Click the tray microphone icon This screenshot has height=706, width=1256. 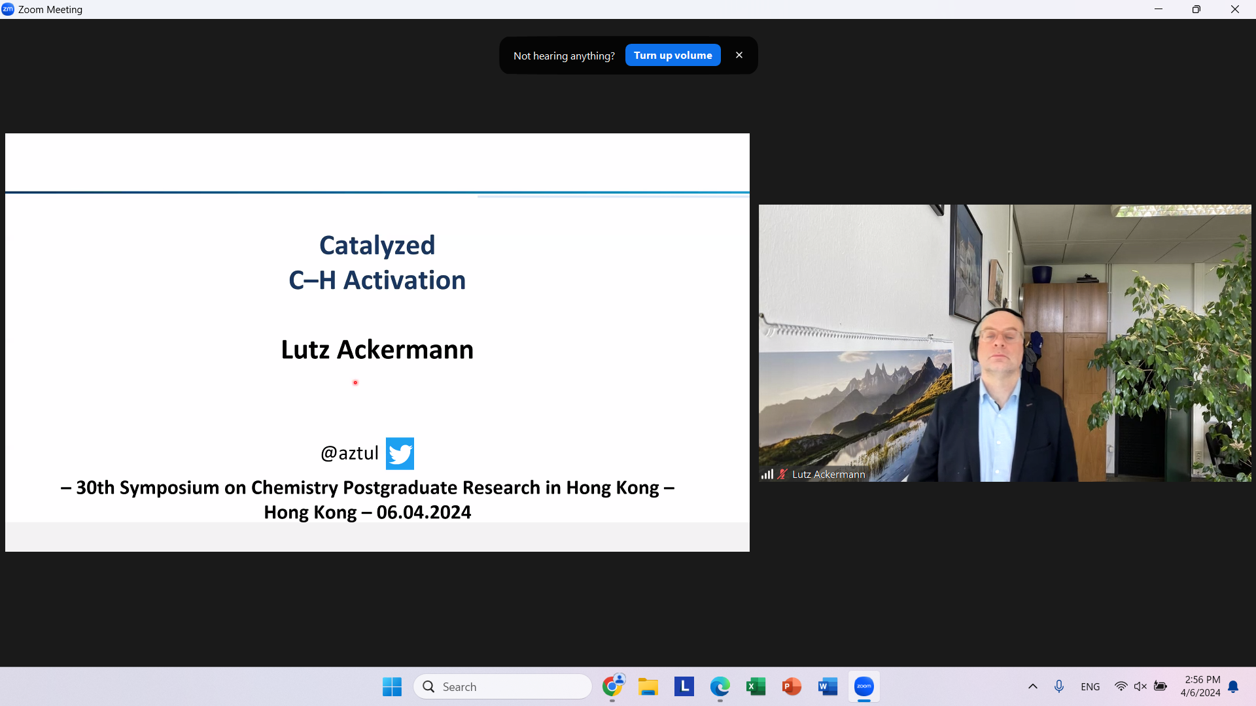point(1059,686)
